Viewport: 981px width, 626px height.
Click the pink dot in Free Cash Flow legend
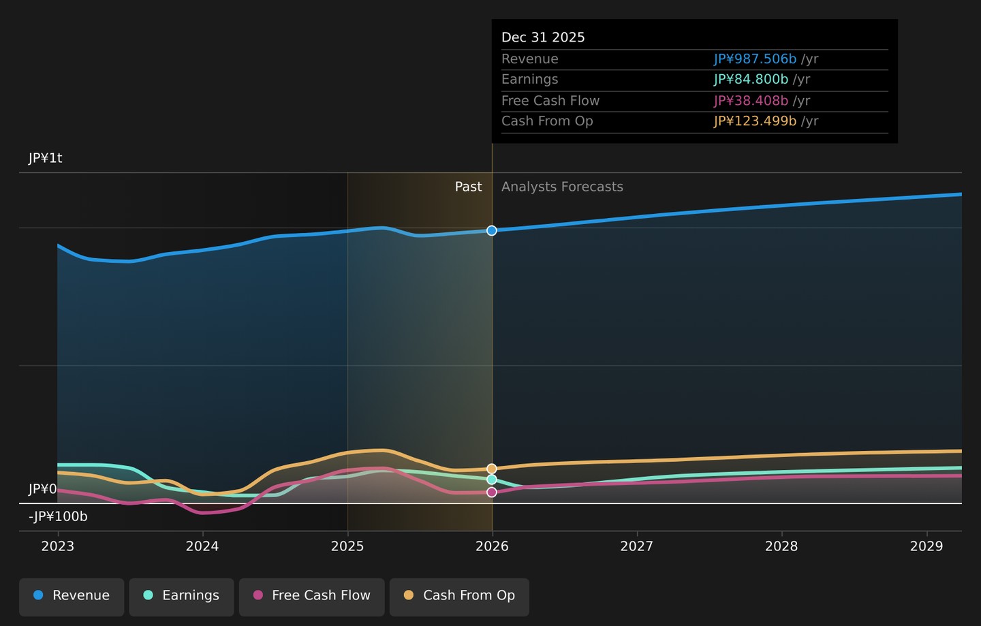pos(258,595)
